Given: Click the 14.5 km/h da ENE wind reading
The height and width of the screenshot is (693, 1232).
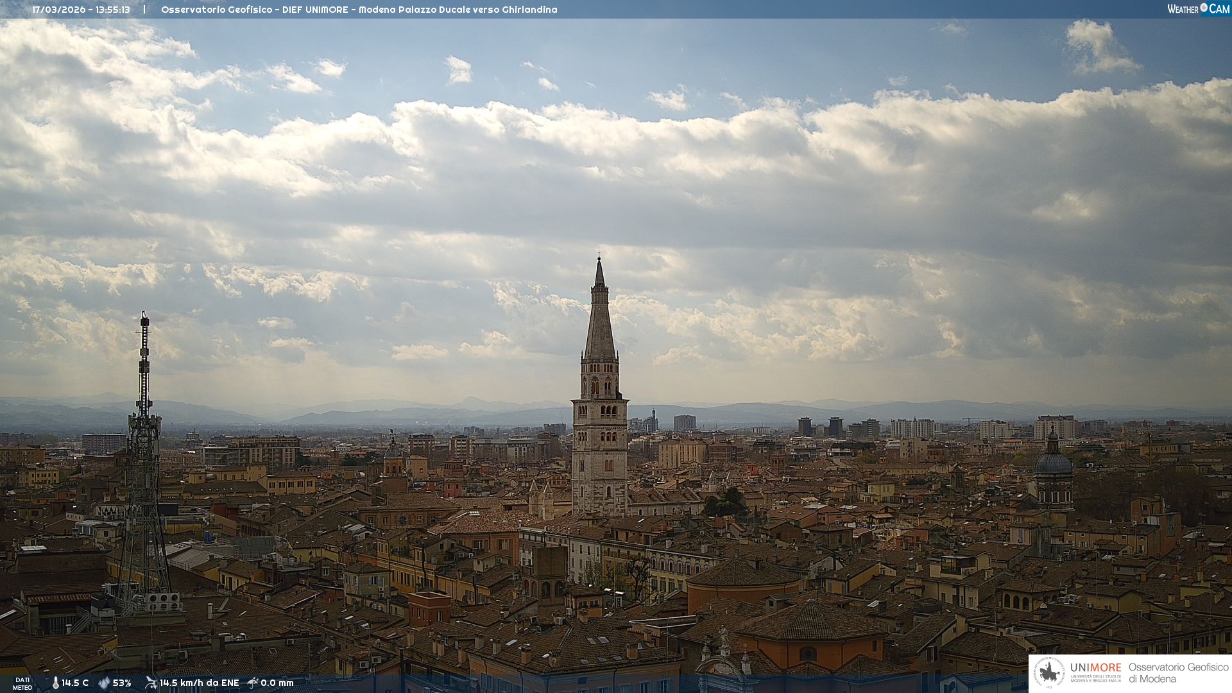Looking at the screenshot, I should point(199,683).
